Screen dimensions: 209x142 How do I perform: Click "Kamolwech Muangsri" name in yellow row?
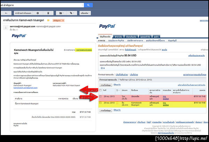(136, 104)
